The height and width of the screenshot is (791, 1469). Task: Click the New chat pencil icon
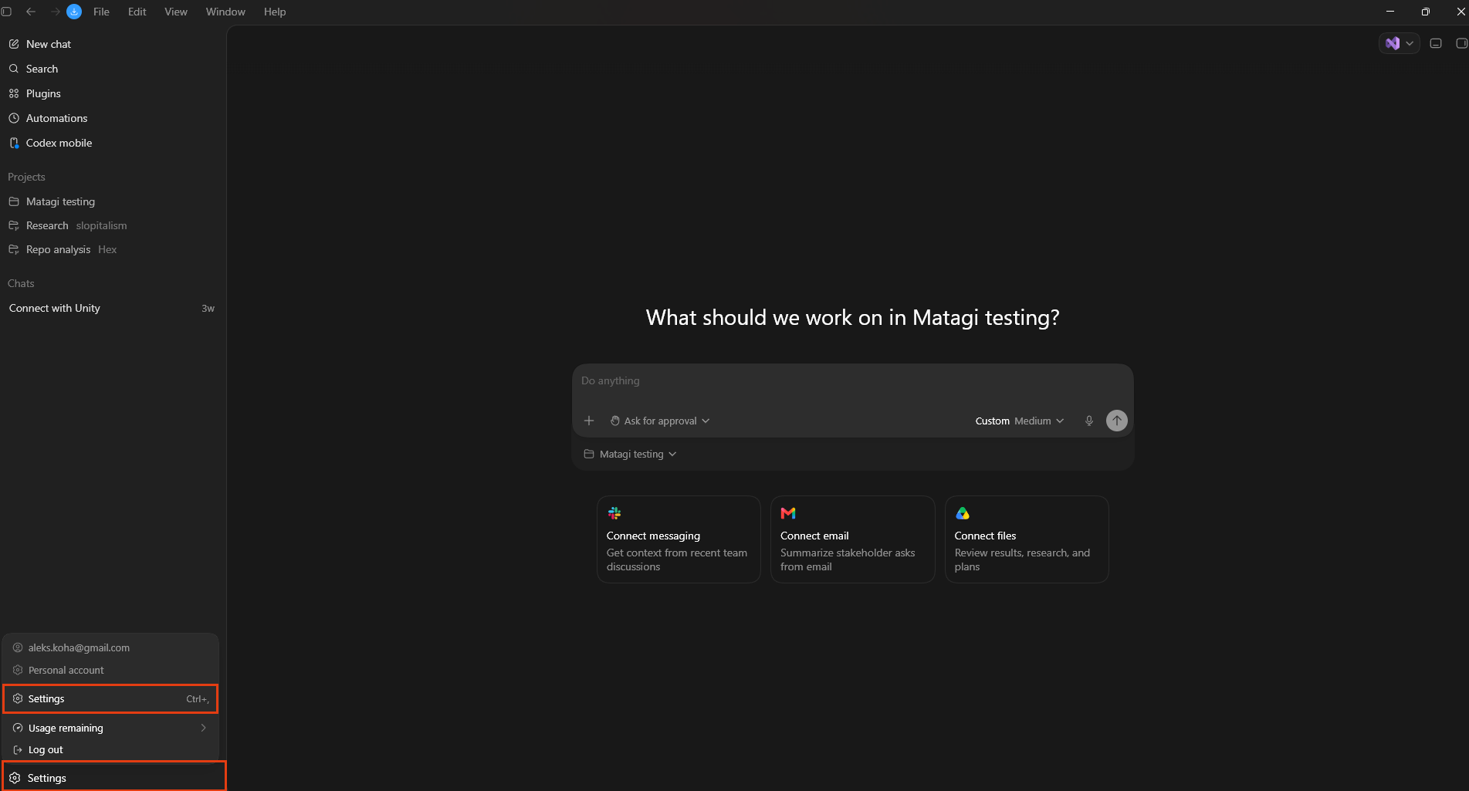pos(14,44)
